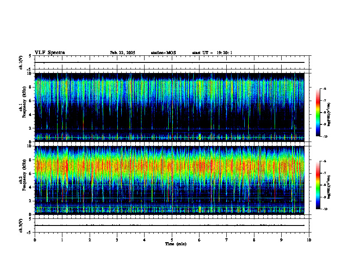Viewport: 348px width, 269px height.
Task: Click ch.2 colorbar PSD label
Action: [x=329, y=187]
